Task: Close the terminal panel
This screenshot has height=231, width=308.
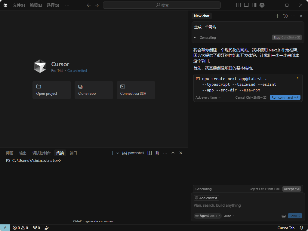Action: (x=181, y=153)
